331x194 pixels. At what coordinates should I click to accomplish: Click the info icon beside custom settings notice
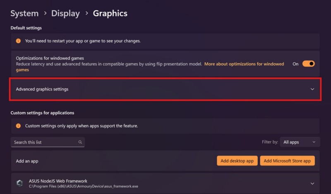[x=18, y=125]
